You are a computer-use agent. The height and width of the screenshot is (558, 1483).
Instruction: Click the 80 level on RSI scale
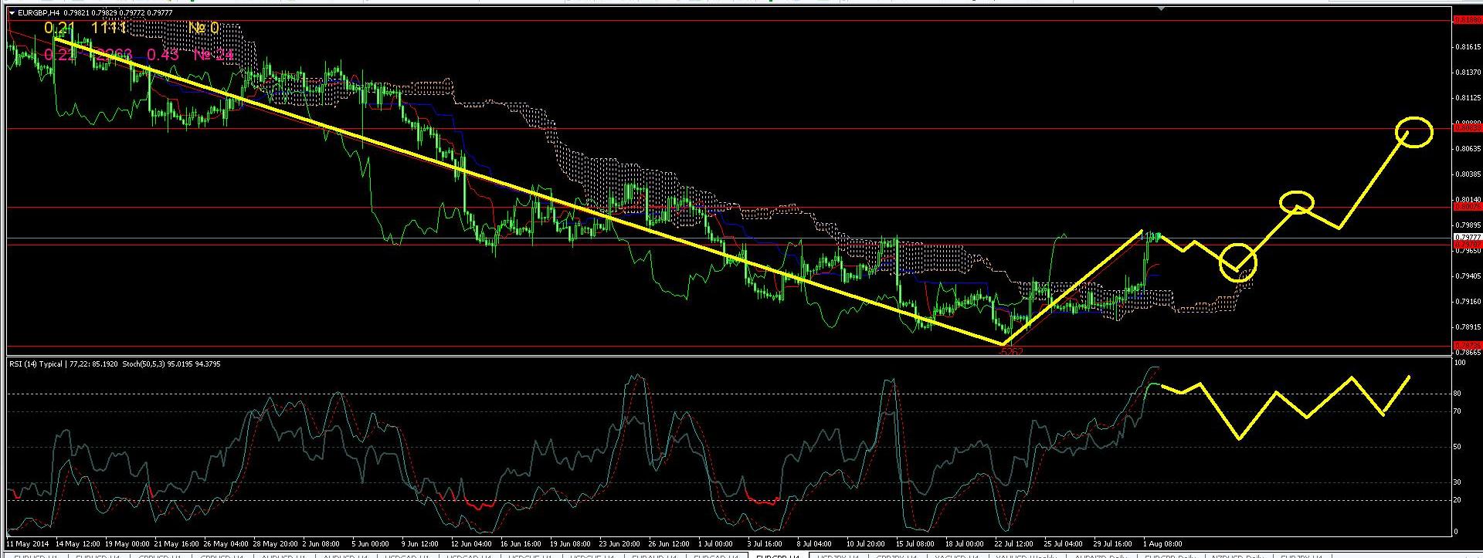coord(1458,394)
